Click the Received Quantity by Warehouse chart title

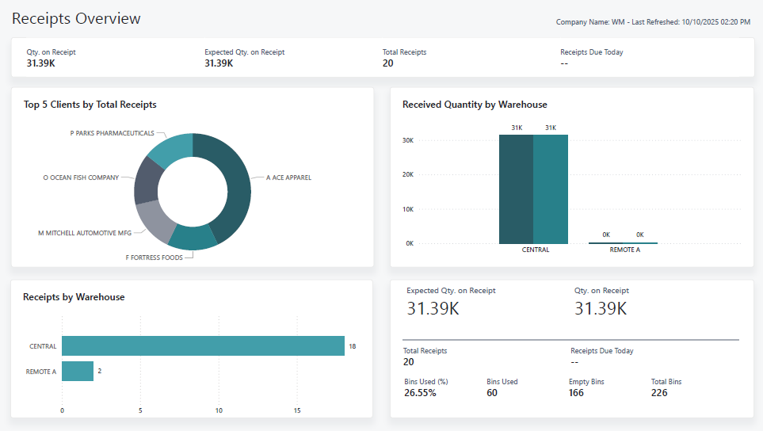pos(475,105)
